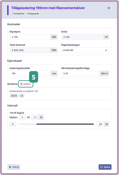Close the dialog via Stäng button

tap(14, 167)
